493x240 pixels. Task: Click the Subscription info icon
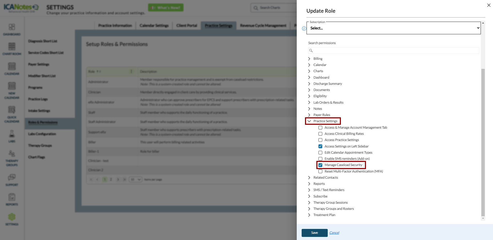[x=304, y=28]
